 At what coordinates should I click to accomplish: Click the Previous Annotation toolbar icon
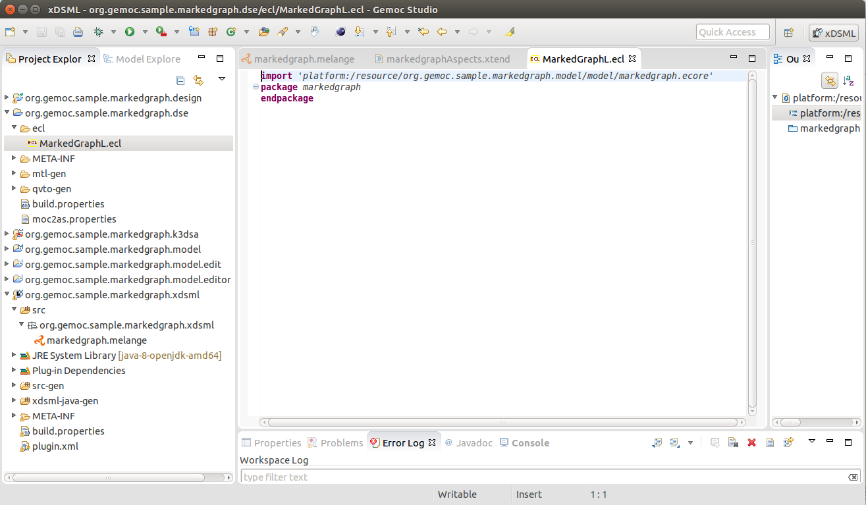(x=391, y=32)
